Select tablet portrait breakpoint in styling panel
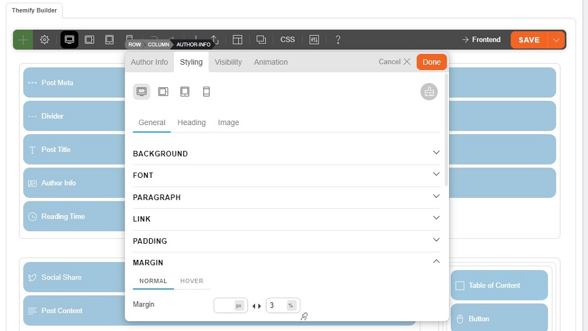The height and width of the screenshot is (331, 588). pyautogui.click(x=184, y=92)
